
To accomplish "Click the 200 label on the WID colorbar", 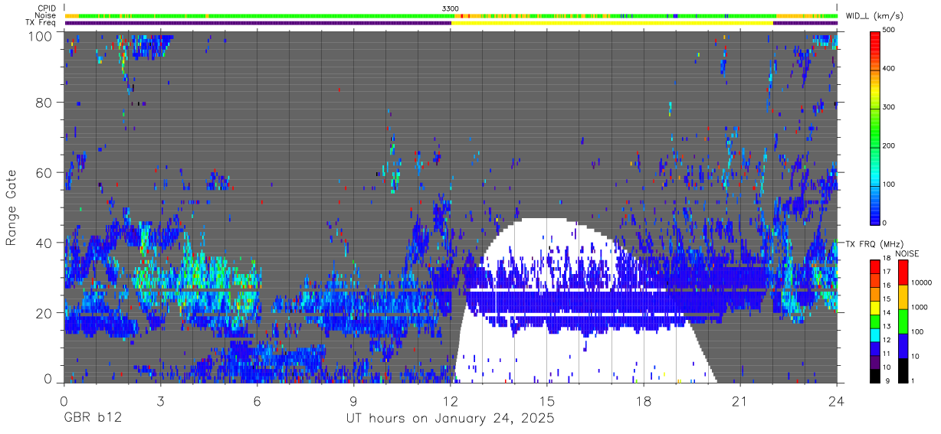I will (890, 145).
